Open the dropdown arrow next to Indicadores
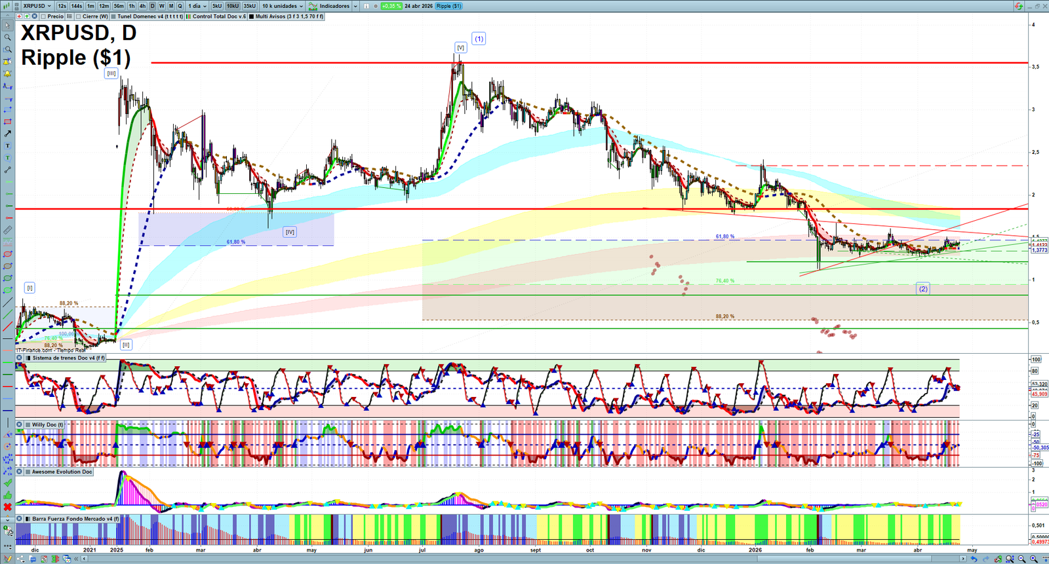The height and width of the screenshot is (564, 1049). coord(355,6)
